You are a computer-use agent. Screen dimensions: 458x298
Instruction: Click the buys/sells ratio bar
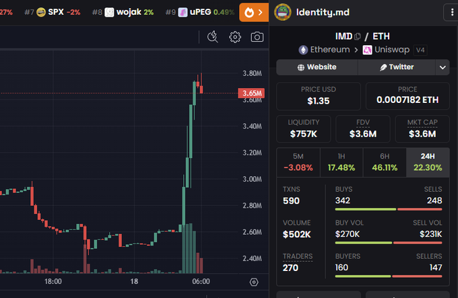(389, 209)
